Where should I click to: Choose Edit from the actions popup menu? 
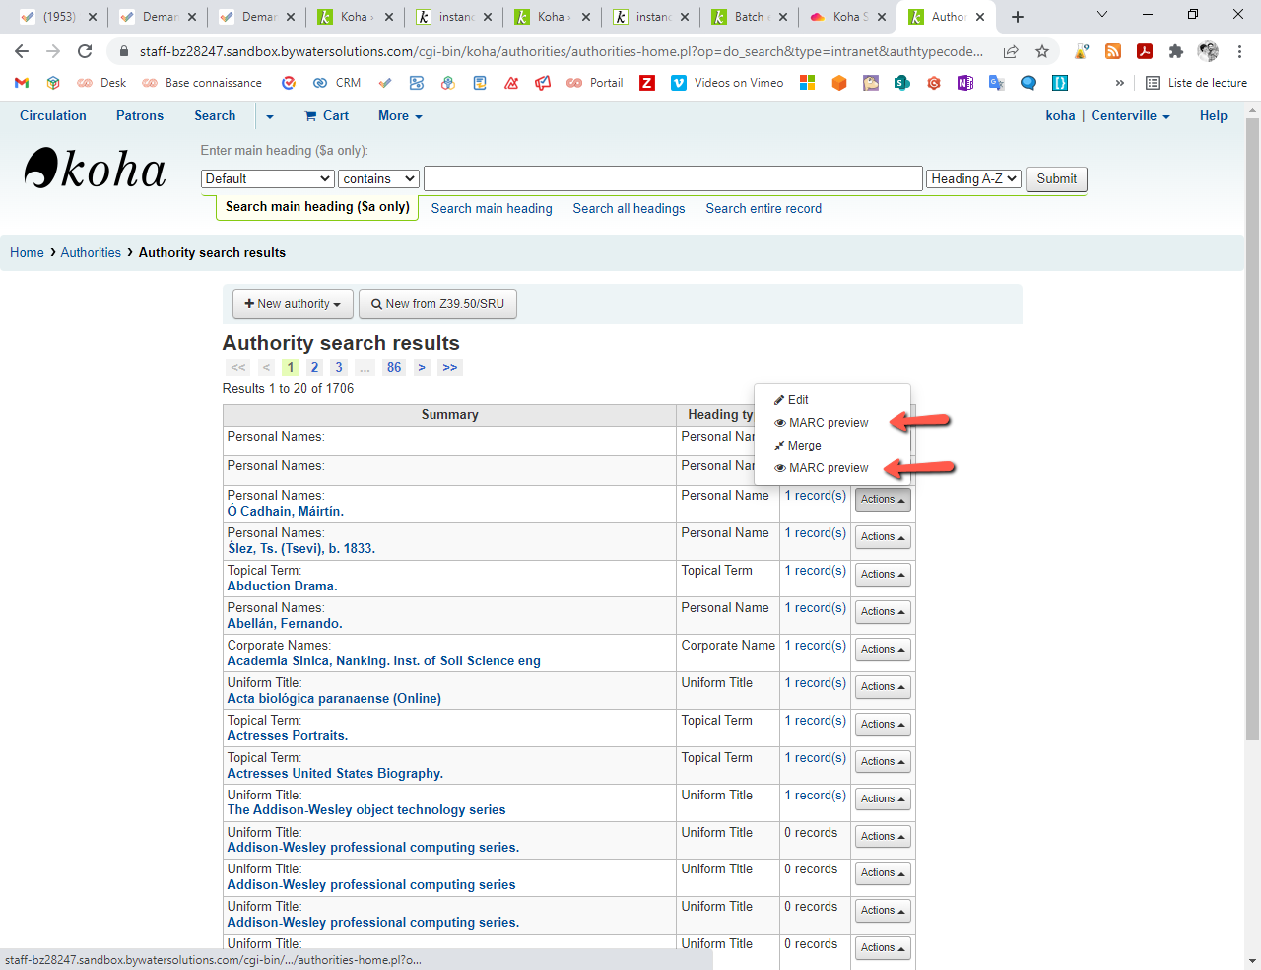coord(797,400)
